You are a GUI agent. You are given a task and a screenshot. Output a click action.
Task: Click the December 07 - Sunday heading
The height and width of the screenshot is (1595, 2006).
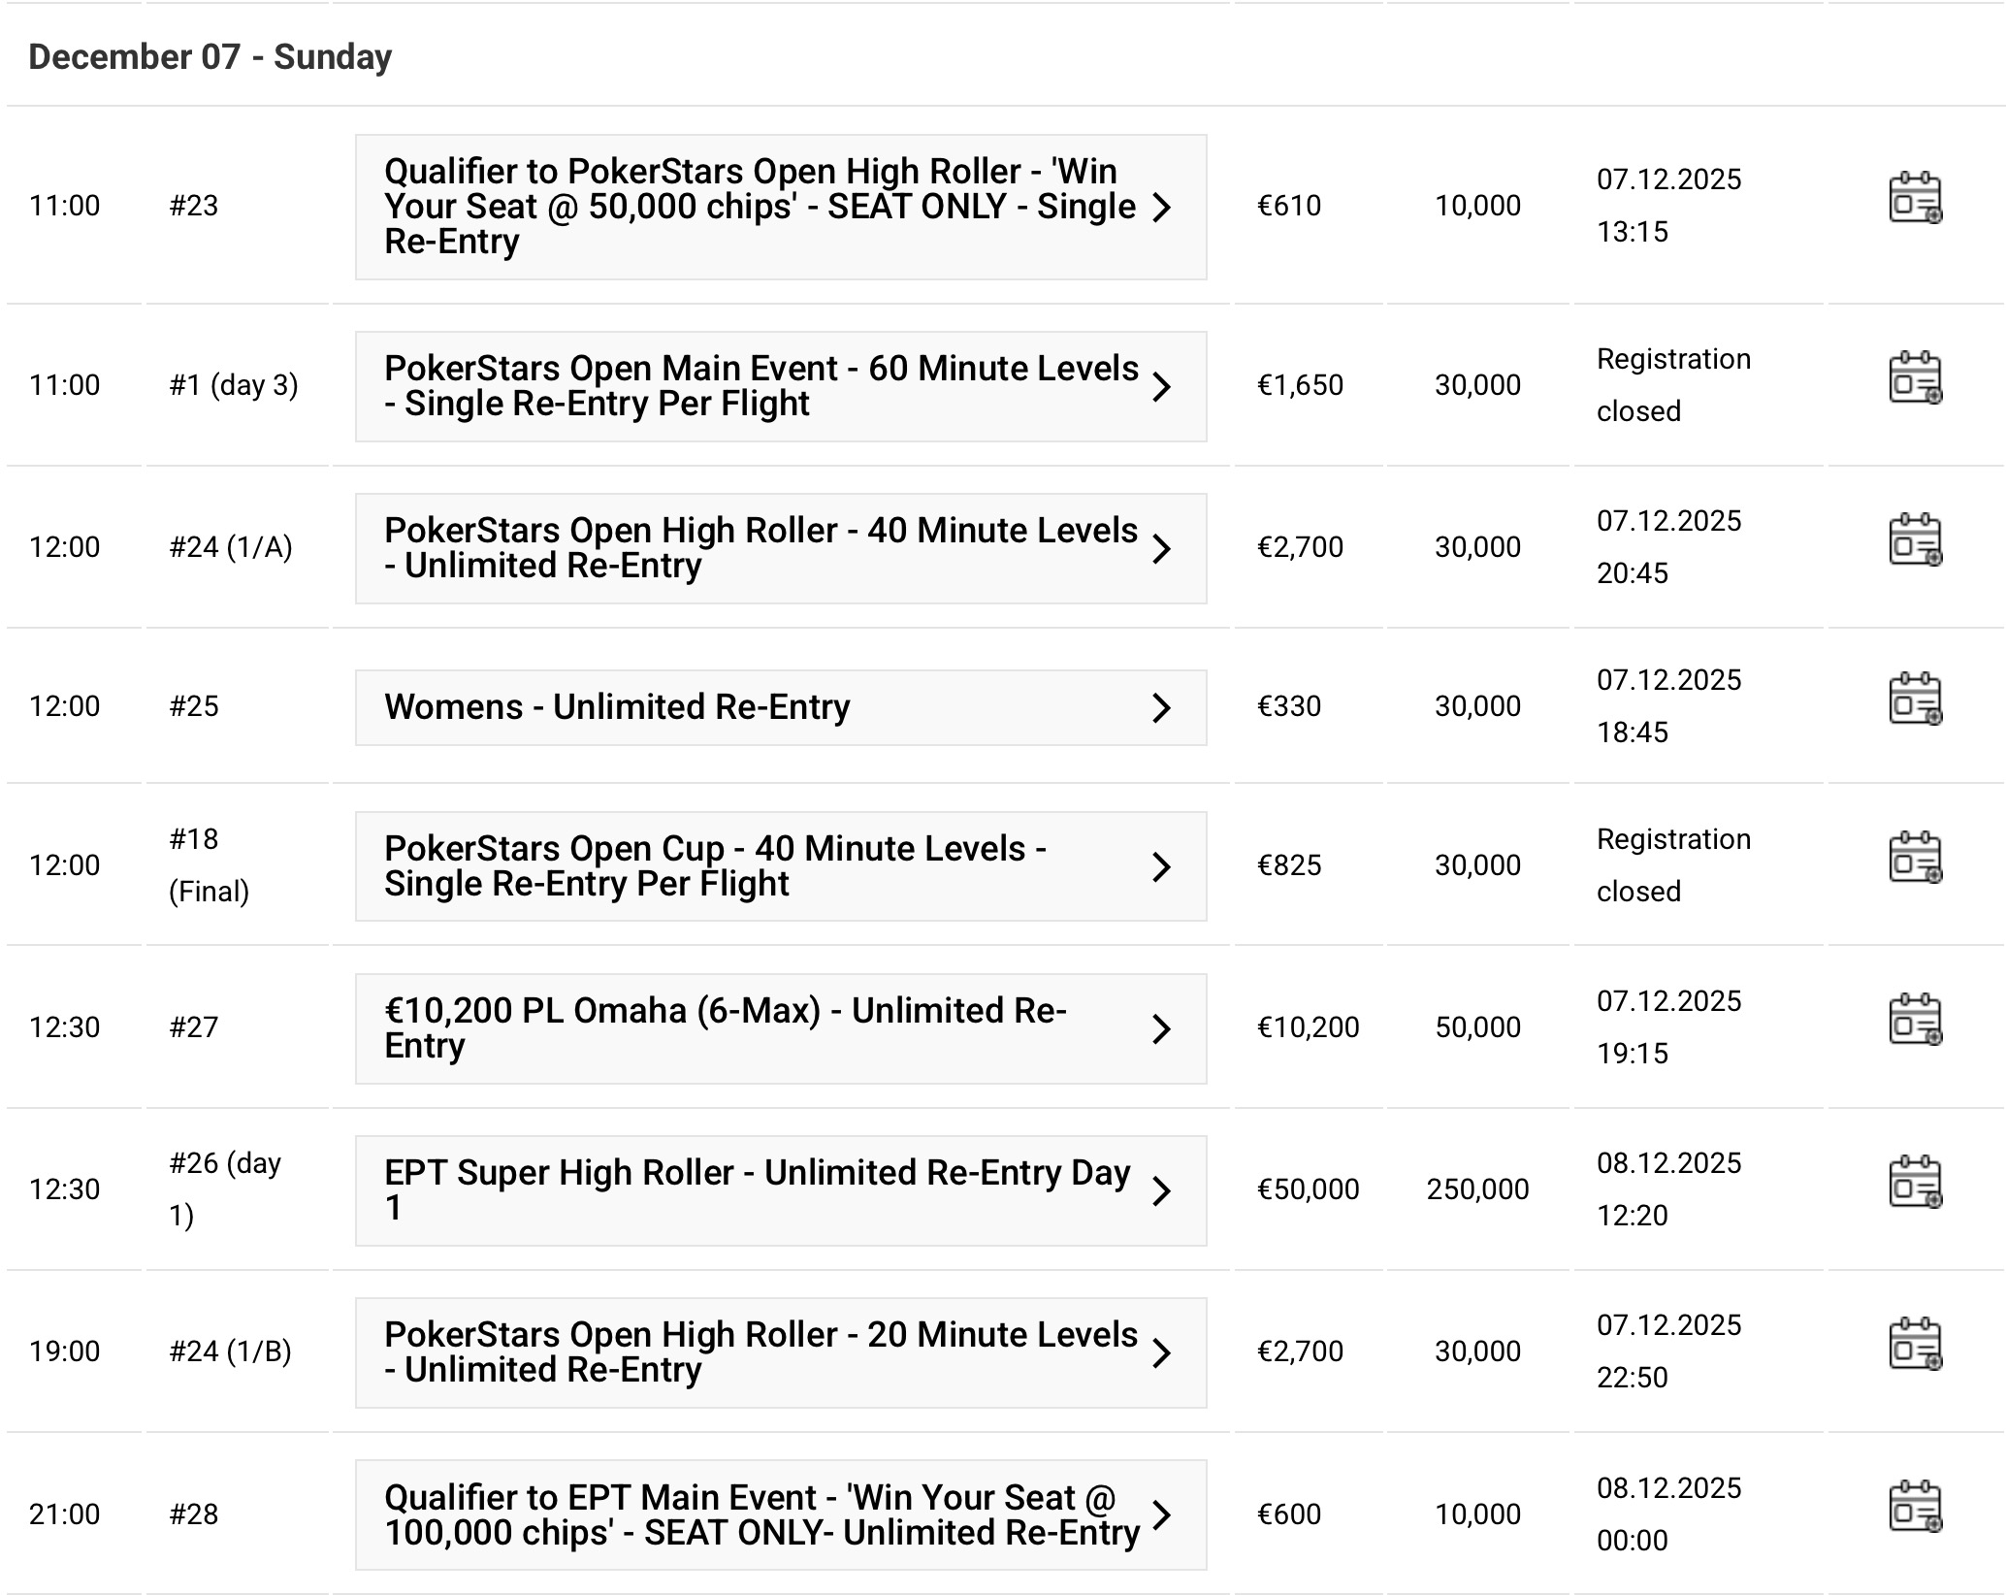210,57
